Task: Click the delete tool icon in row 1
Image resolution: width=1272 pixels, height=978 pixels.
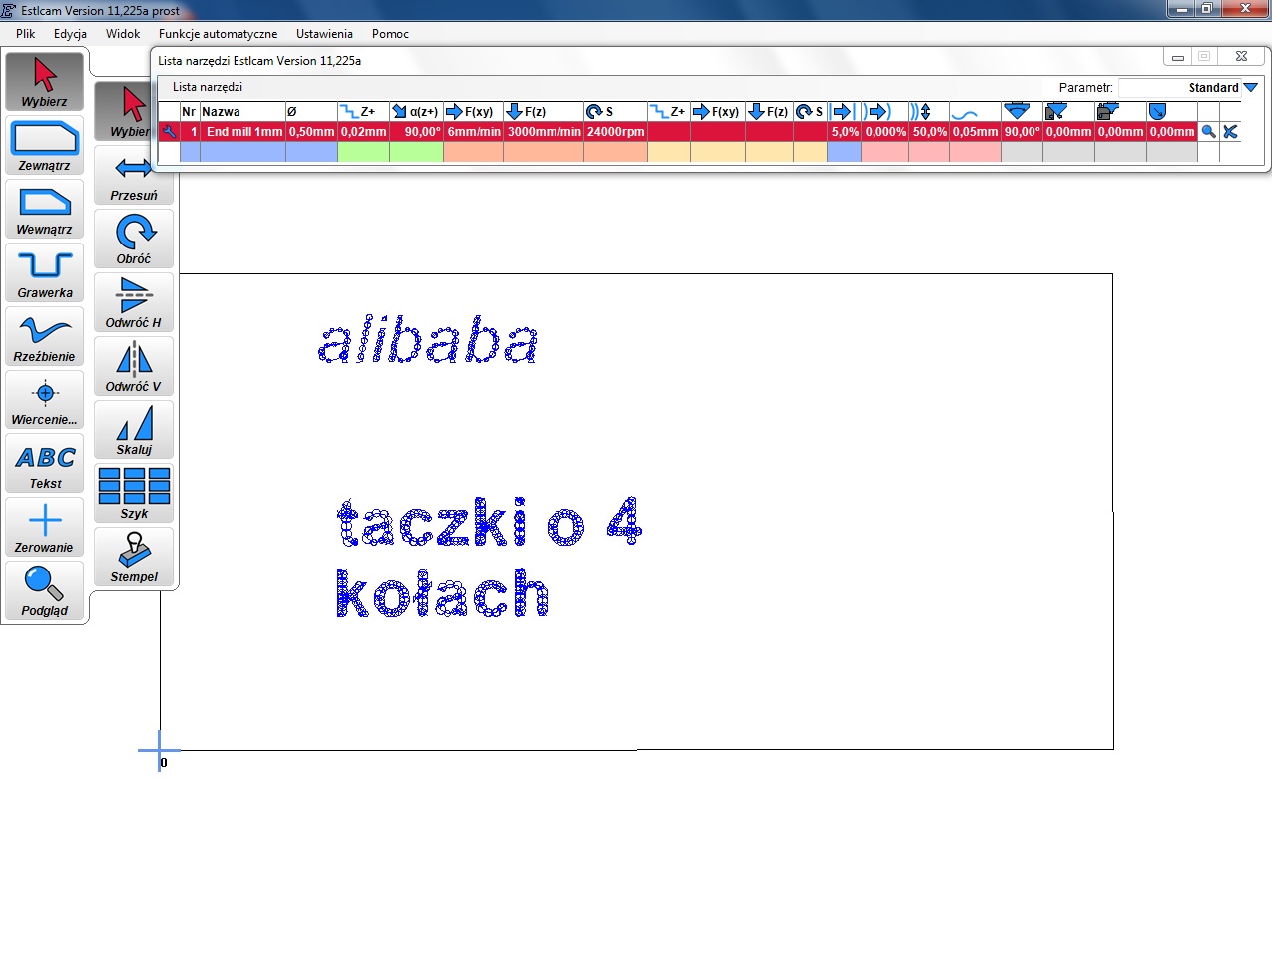Action: pyautogui.click(x=1230, y=132)
